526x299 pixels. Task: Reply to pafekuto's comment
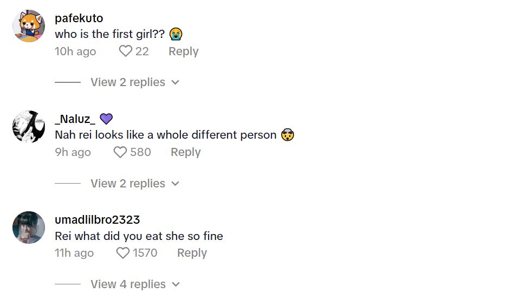click(183, 51)
